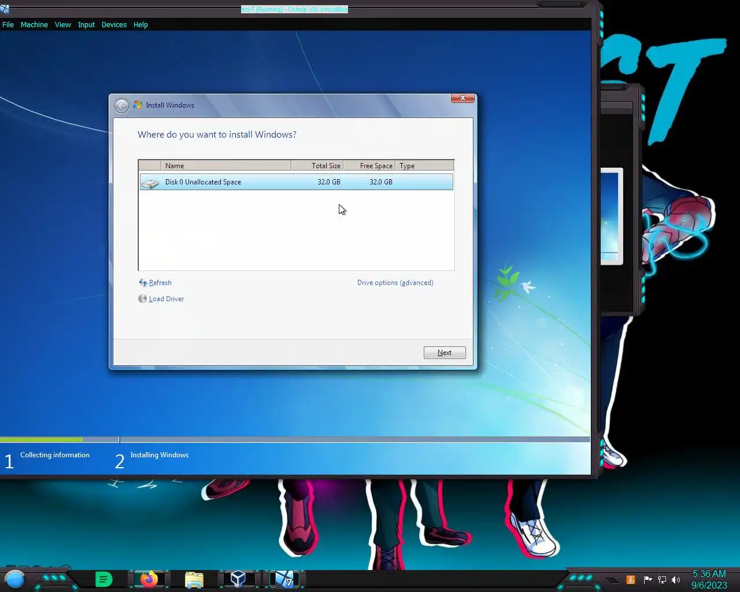740x592 pixels.
Task: Open the VirtualBox View menu
Action: click(x=63, y=25)
